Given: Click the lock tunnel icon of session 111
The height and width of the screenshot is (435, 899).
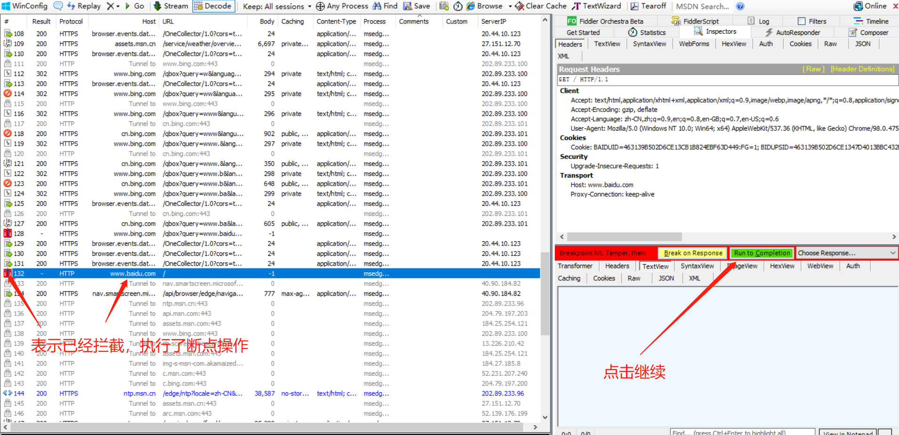Looking at the screenshot, I should pos(8,63).
